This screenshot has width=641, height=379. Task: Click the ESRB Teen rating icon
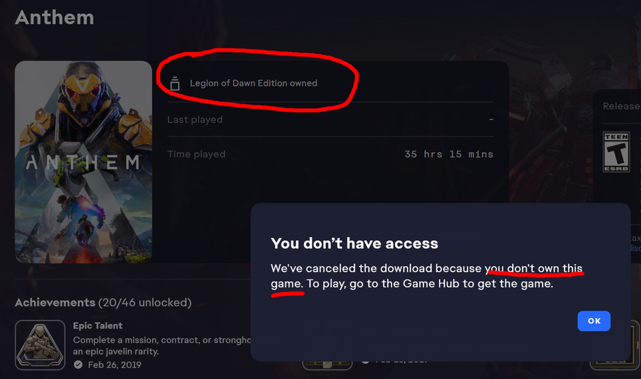(616, 152)
